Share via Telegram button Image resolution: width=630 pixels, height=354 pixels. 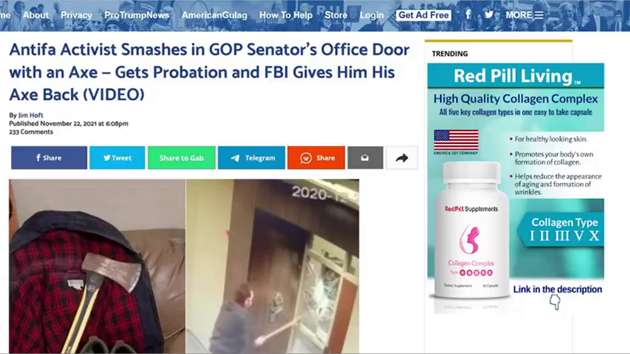[252, 158]
